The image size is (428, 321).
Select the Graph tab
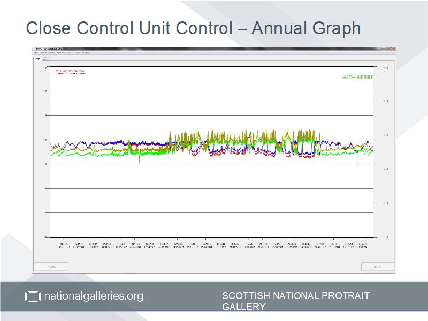coord(37,59)
